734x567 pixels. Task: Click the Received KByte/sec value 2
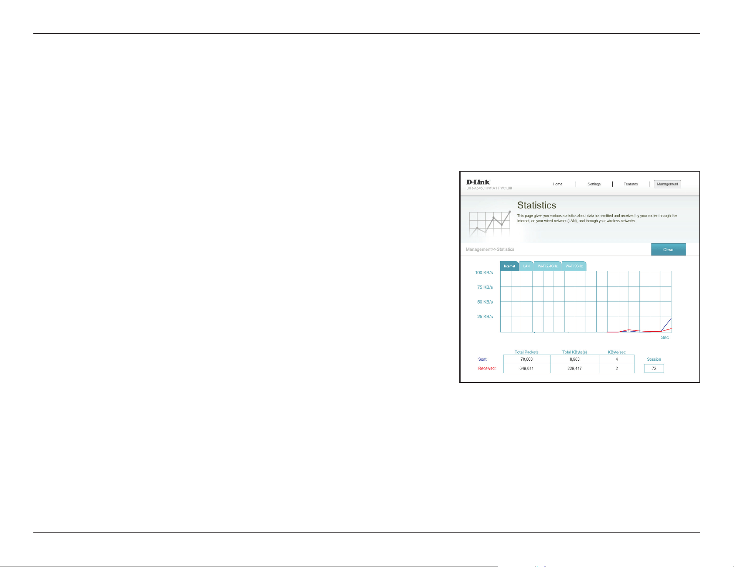click(x=616, y=368)
